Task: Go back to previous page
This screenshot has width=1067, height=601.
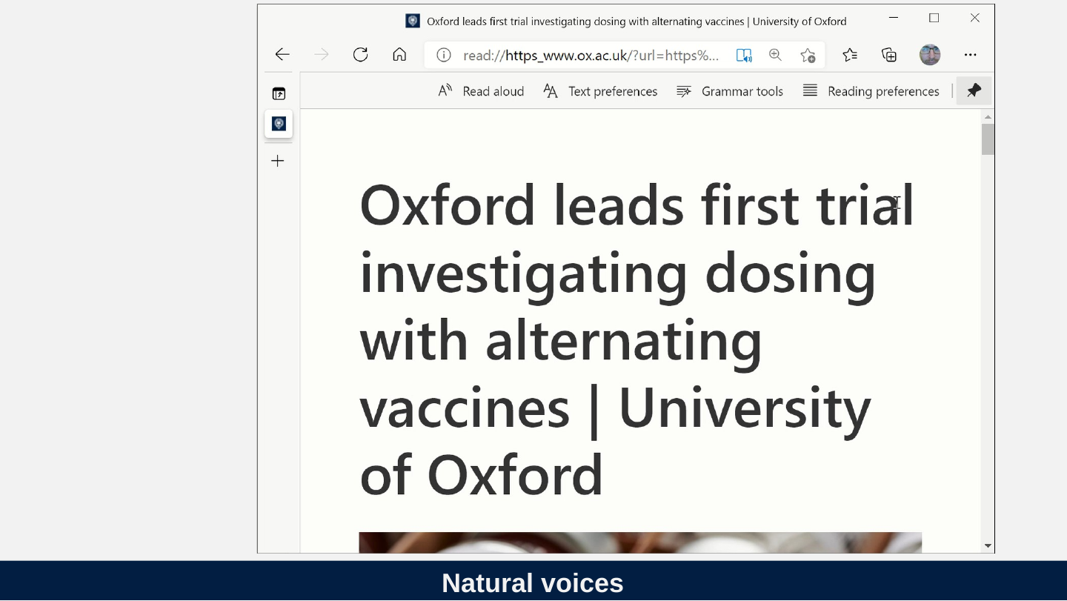Action: [x=282, y=54]
